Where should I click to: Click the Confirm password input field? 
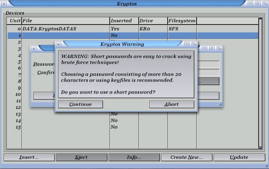point(208,72)
